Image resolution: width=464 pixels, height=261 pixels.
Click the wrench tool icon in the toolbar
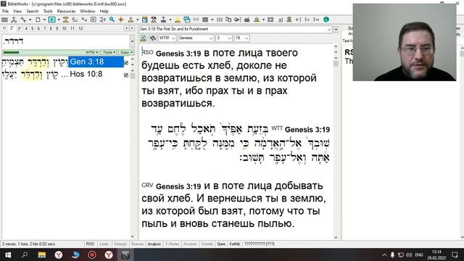pos(23,20)
